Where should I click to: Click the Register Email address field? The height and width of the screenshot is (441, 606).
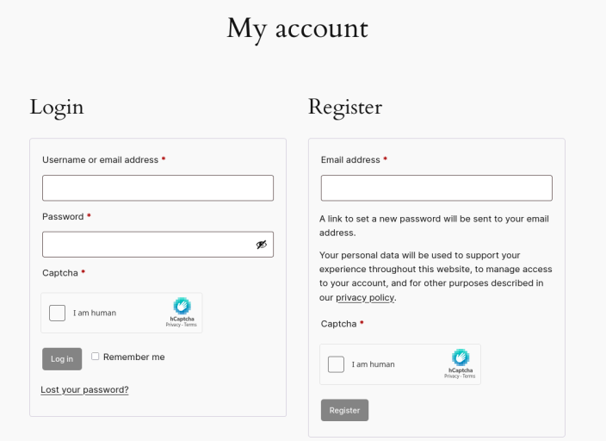click(436, 188)
